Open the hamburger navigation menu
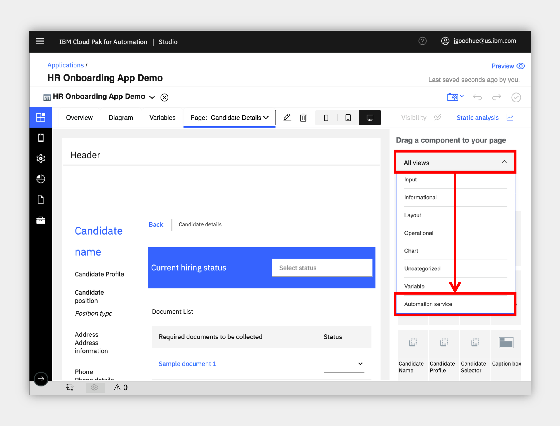This screenshot has height=426, width=560. point(40,41)
